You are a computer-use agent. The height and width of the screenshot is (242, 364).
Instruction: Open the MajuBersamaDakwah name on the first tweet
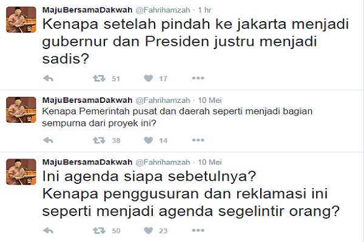87,10
